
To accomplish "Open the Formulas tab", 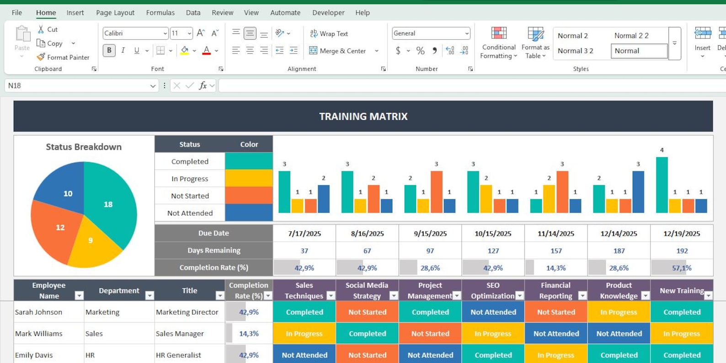I will point(160,12).
